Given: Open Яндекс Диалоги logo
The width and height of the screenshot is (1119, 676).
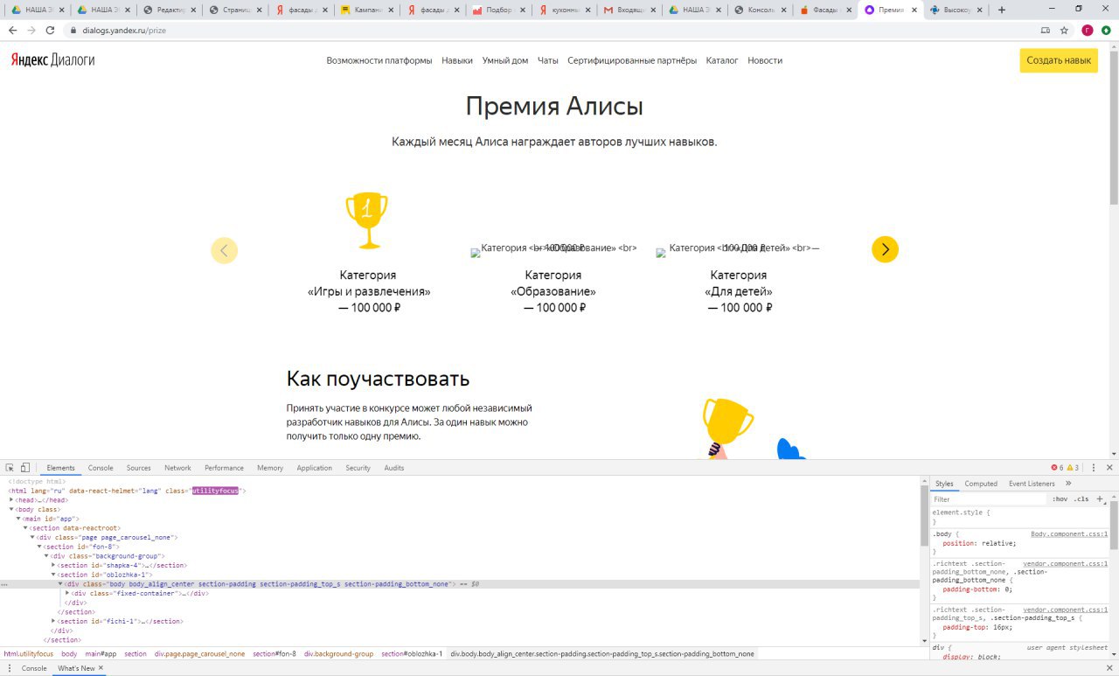Looking at the screenshot, I should 52,60.
